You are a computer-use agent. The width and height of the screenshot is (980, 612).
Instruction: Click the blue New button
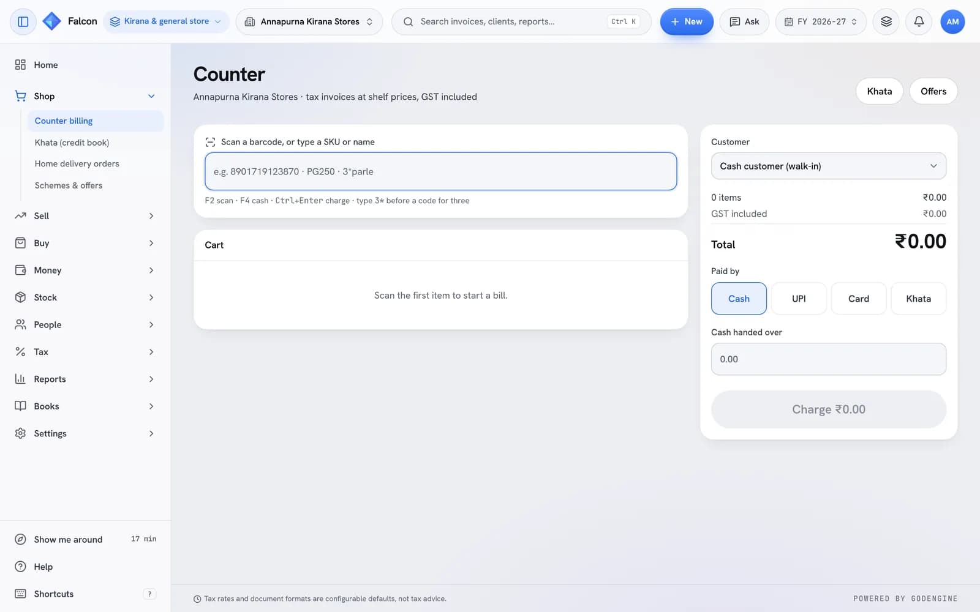(687, 21)
